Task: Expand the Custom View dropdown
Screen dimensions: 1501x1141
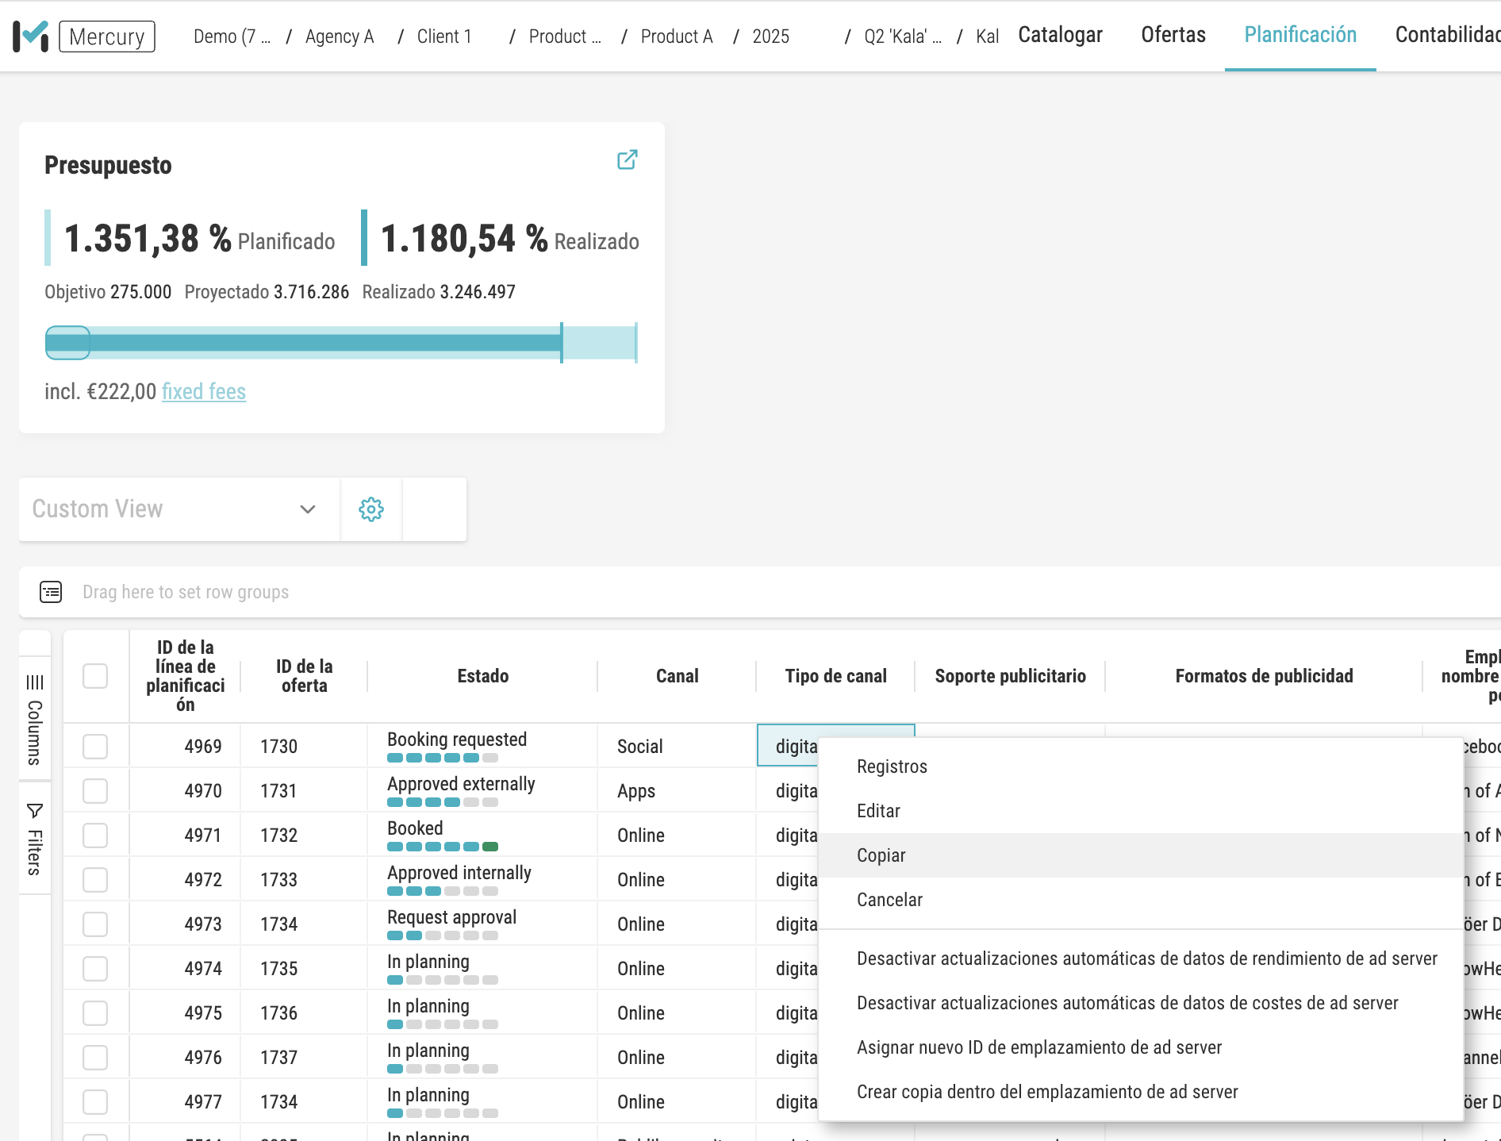Action: point(179,509)
